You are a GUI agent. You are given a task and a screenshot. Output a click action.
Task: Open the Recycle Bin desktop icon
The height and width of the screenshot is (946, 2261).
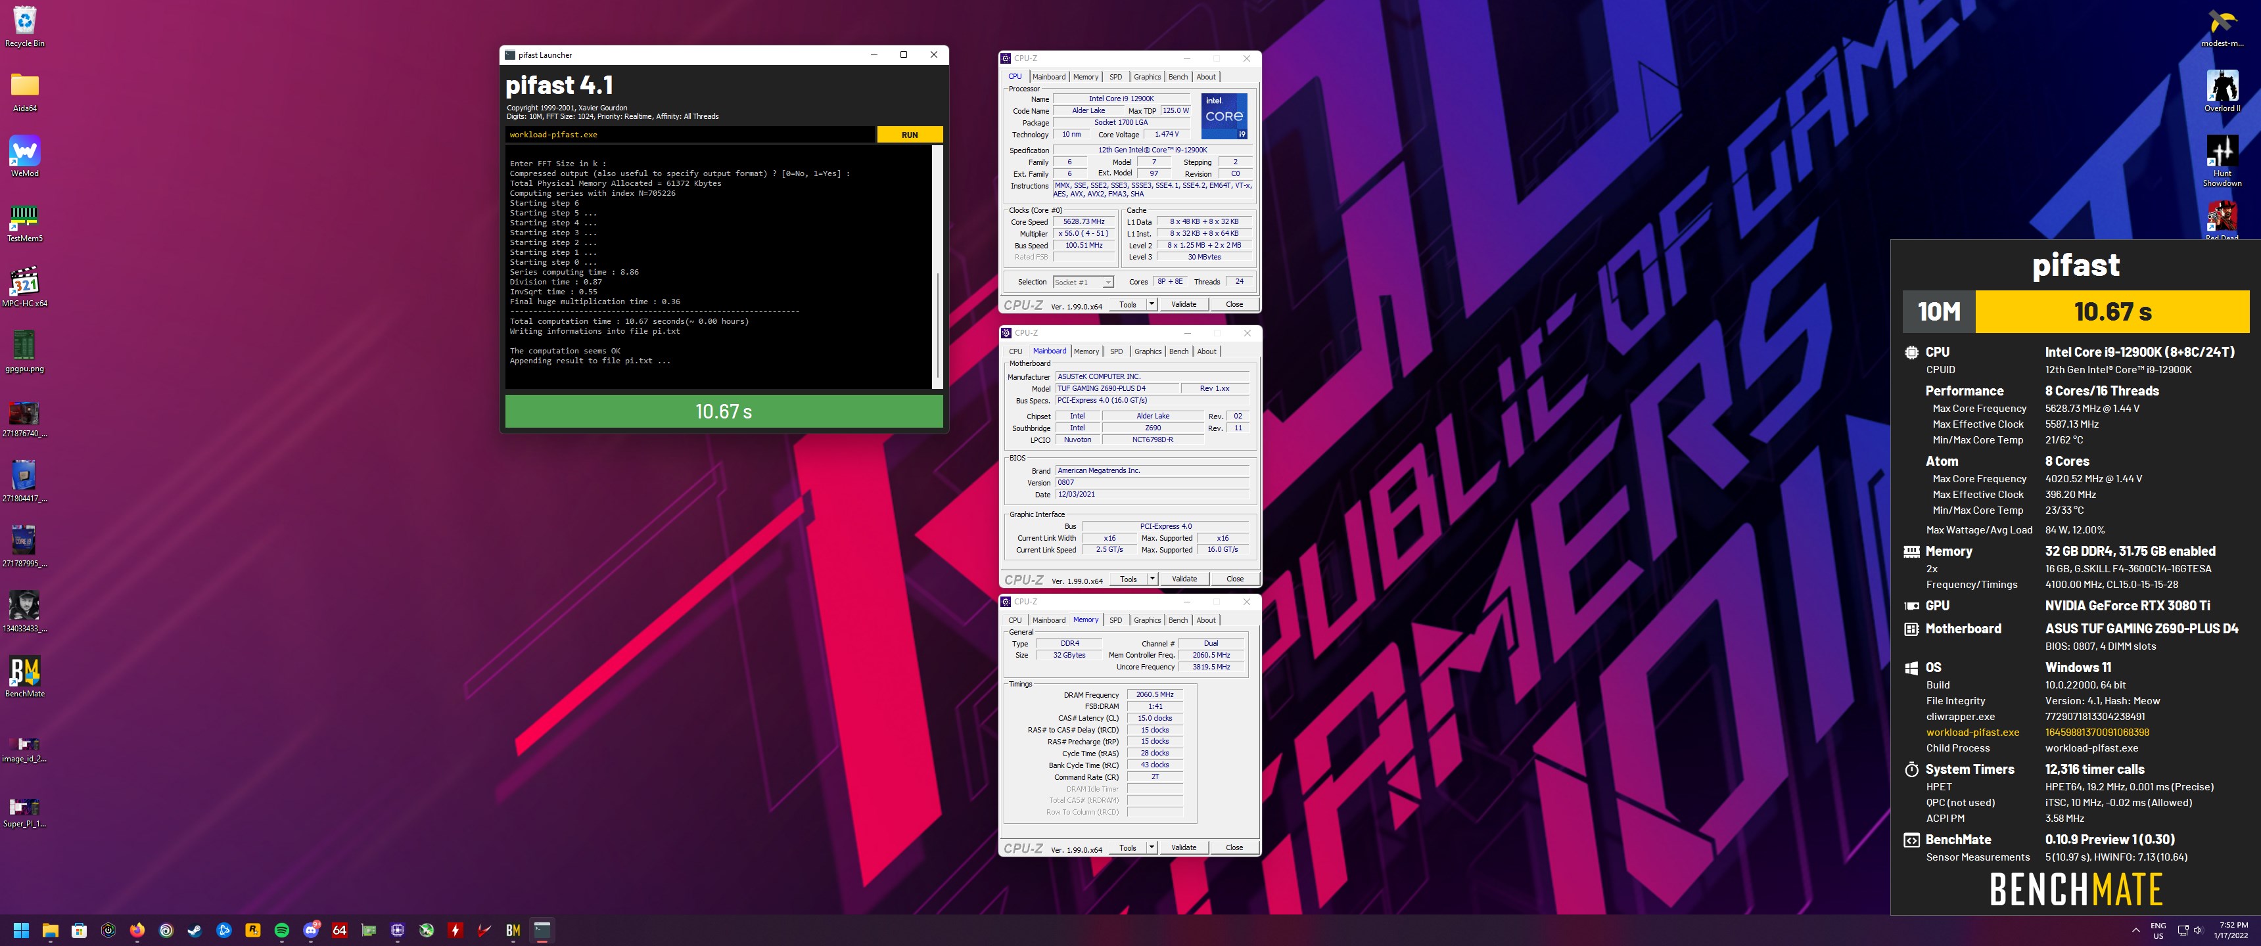[x=24, y=26]
